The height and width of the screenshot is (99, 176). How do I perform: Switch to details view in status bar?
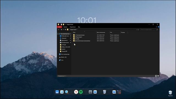point(156,76)
